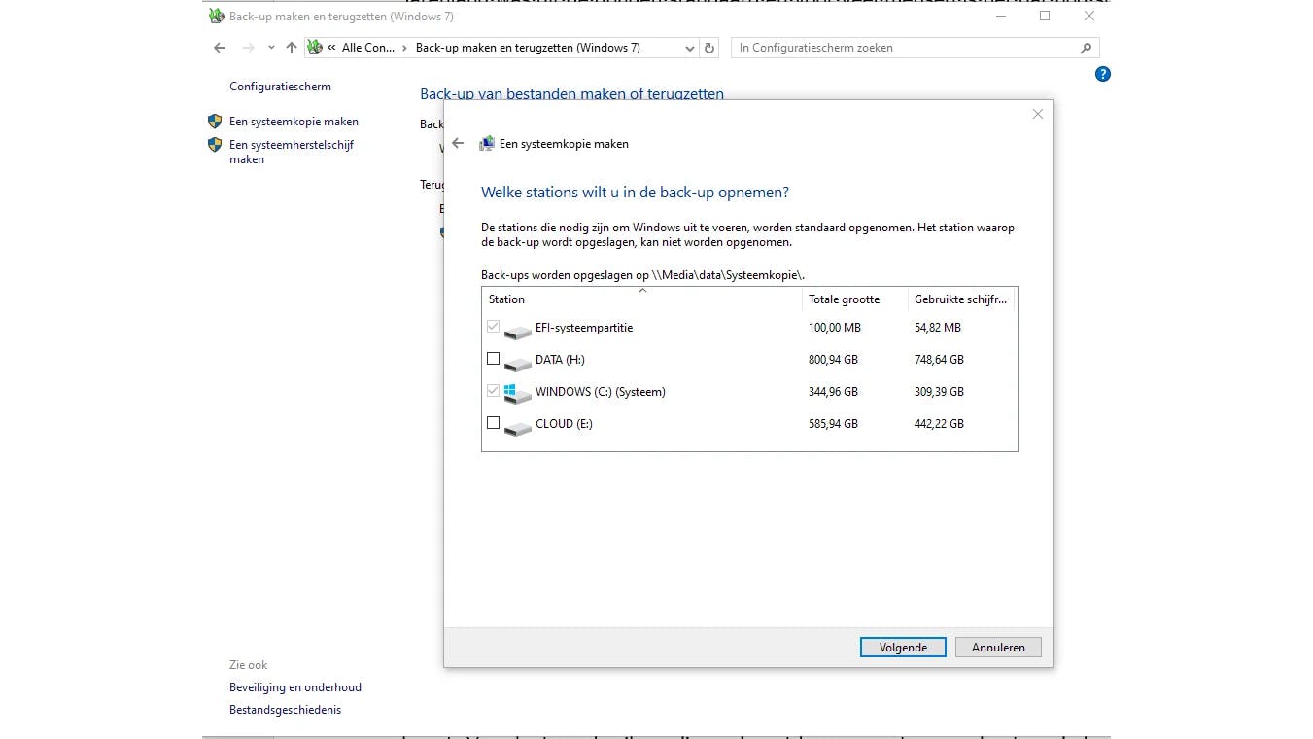Click the 309,39 GB used space value
Image resolution: width=1313 pixels, height=739 pixels.
[x=939, y=392]
